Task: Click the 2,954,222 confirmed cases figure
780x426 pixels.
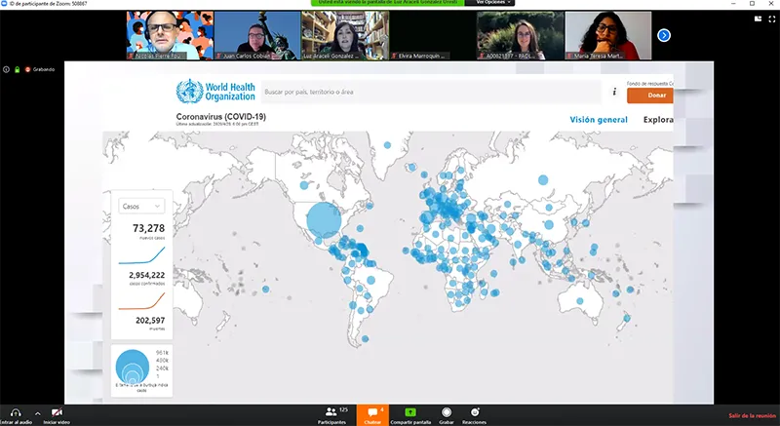Action: pos(147,275)
